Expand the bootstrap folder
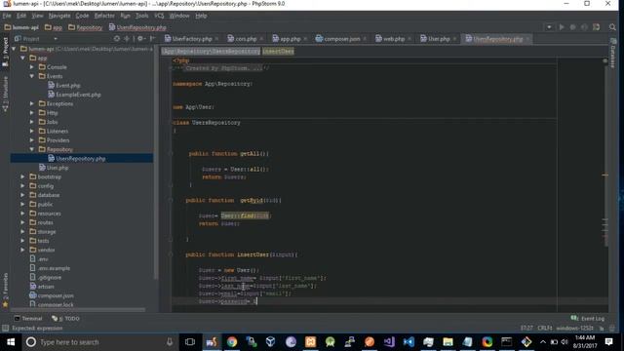The height and width of the screenshot is (351, 624). pyautogui.click(x=22, y=176)
